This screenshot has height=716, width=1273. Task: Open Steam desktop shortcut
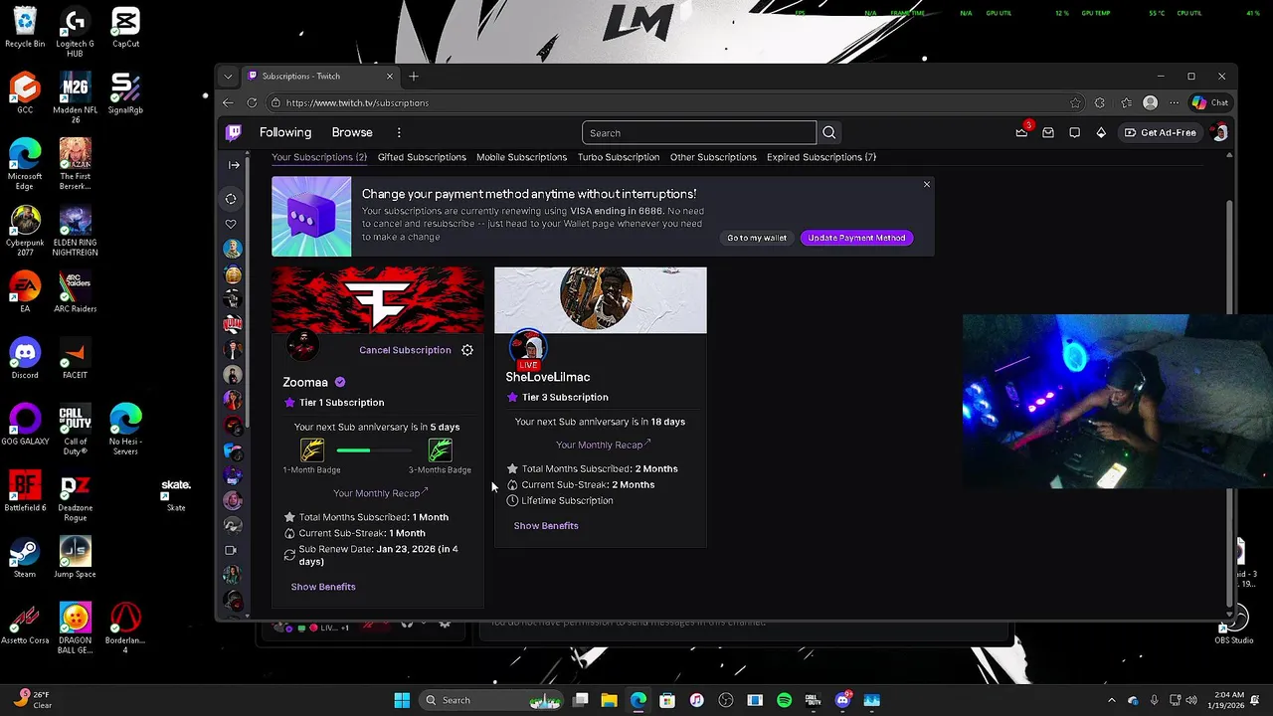coord(25,559)
